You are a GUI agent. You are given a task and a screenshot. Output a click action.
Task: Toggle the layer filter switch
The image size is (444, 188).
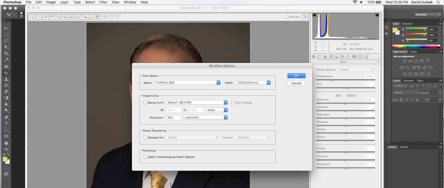pyautogui.click(x=441, y=86)
